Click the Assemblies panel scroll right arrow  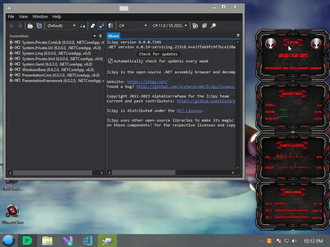pos(102,173)
